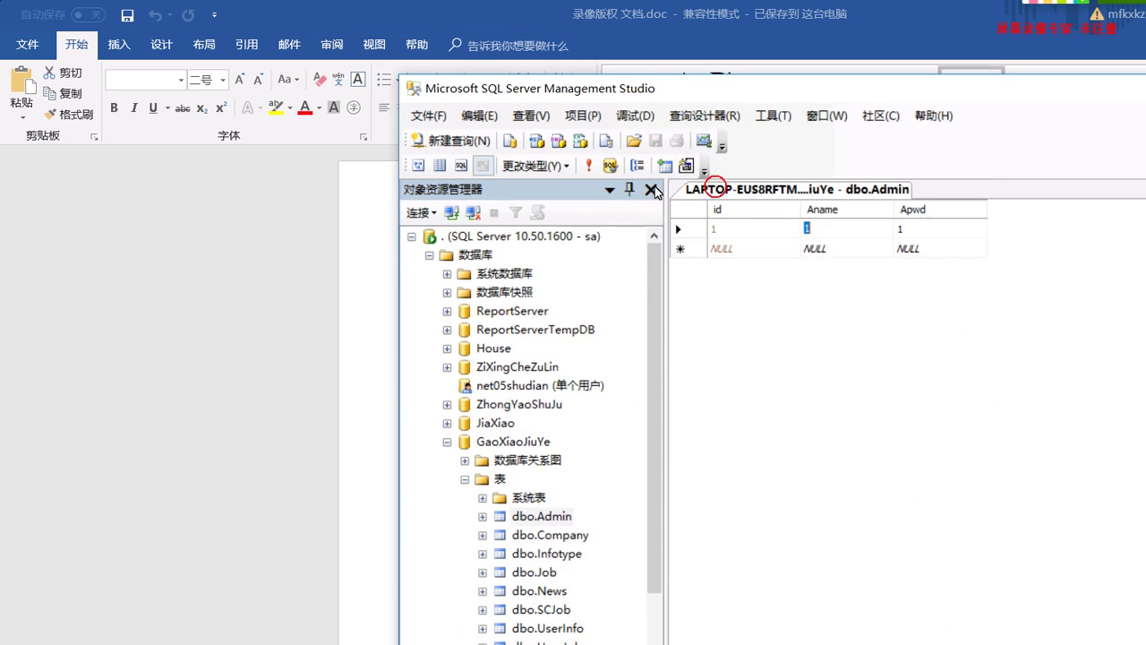Select the dbo.UserInfo table in tree
Image resolution: width=1146 pixels, height=645 pixels.
(x=548, y=629)
